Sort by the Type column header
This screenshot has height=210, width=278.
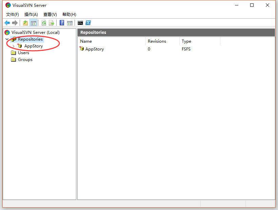200,41
